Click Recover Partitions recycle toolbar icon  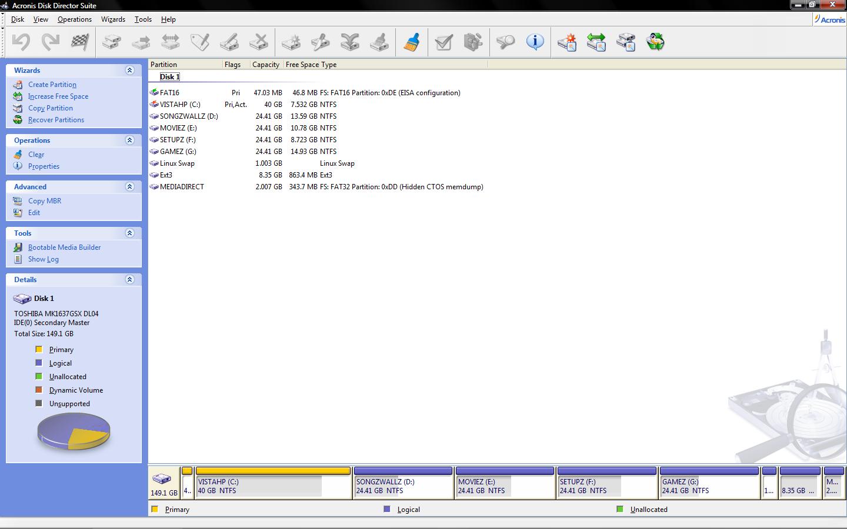655,42
